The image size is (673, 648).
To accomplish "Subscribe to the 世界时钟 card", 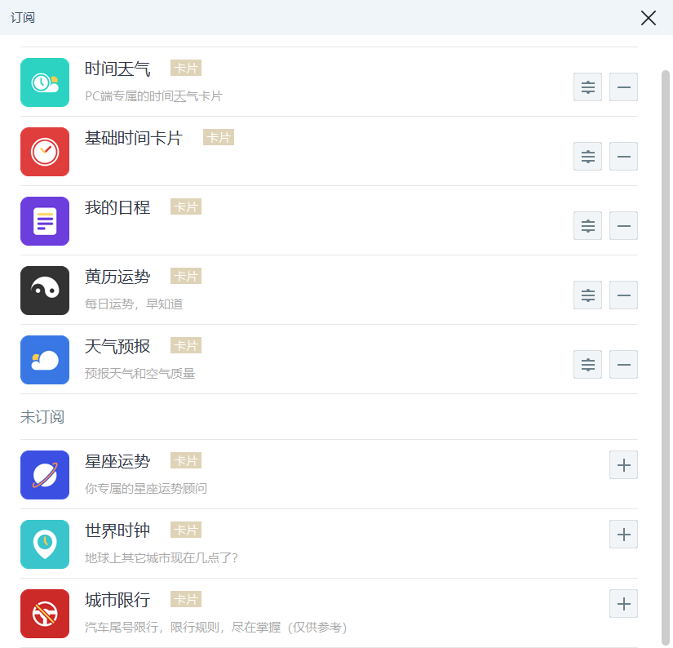I will tap(623, 535).
